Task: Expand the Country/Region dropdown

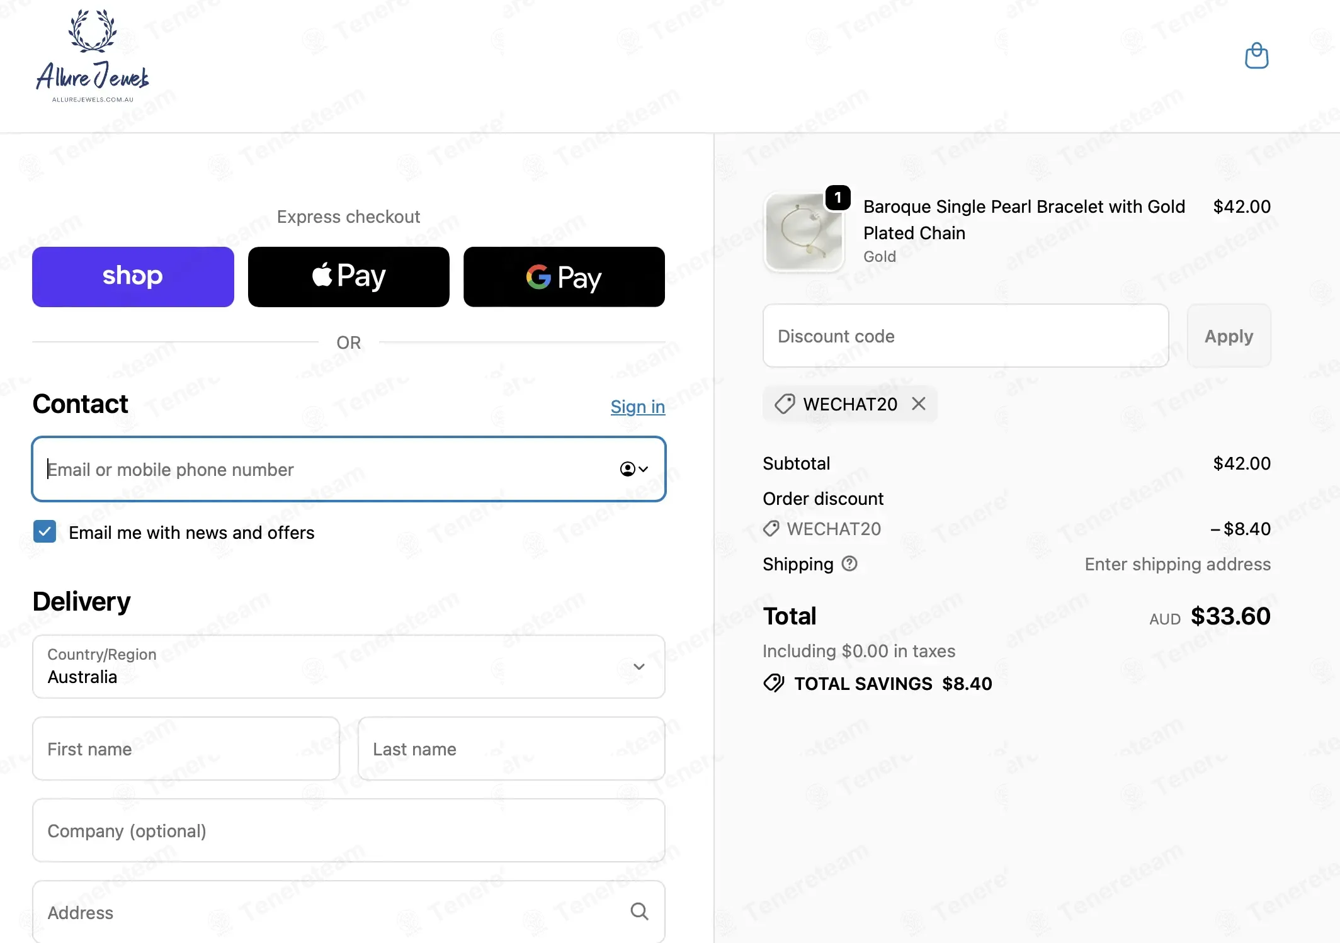Action: pyautogui.click(x=349, y=667)
